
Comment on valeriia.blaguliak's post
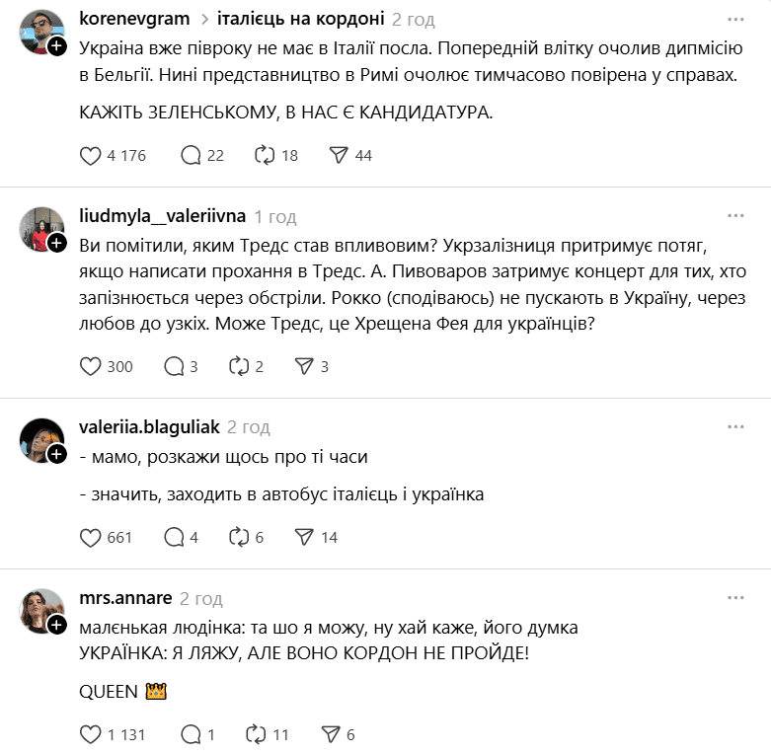(x=174, y=537)
